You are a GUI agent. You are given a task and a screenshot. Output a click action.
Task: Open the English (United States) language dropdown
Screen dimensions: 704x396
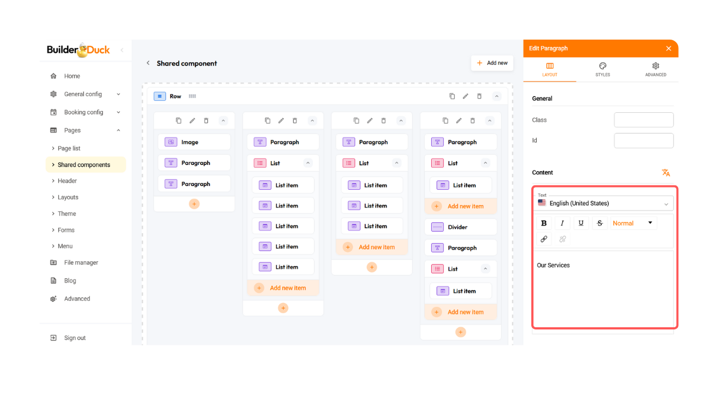point(603,203)
